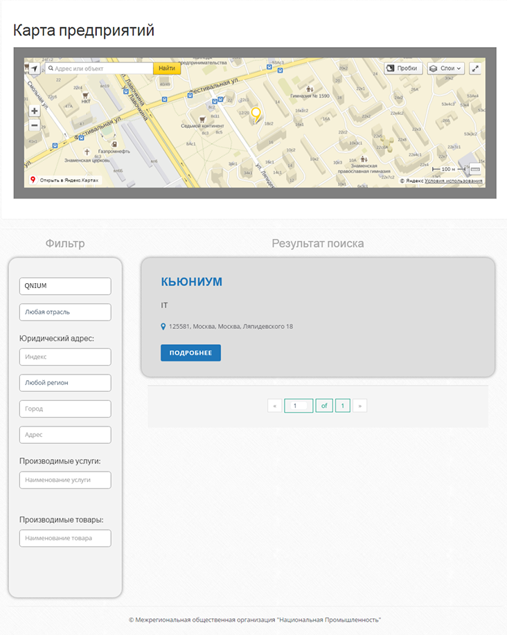The height and width of the screenshot is (635, 507).
Task: Click the Фильтр heading
Action: coord(65,243)
